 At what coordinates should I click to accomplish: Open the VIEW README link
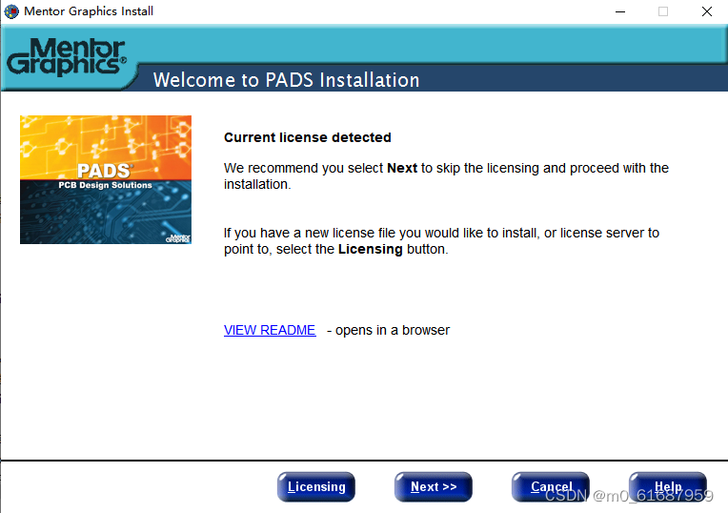270,330
